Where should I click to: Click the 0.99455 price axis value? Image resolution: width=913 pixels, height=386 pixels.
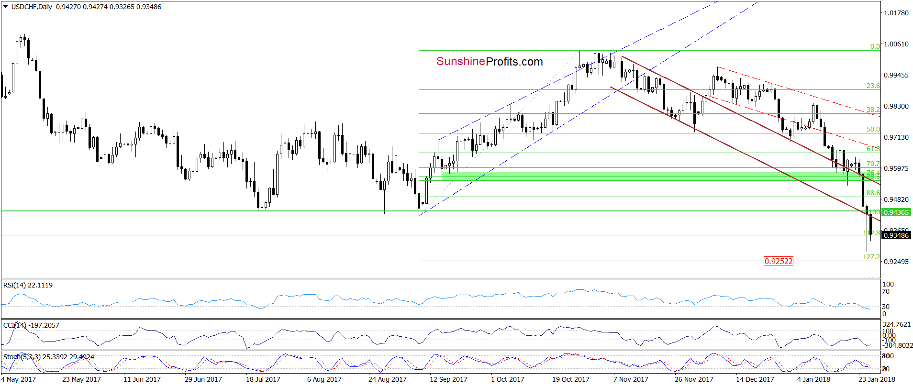click(x=896, y=75)
